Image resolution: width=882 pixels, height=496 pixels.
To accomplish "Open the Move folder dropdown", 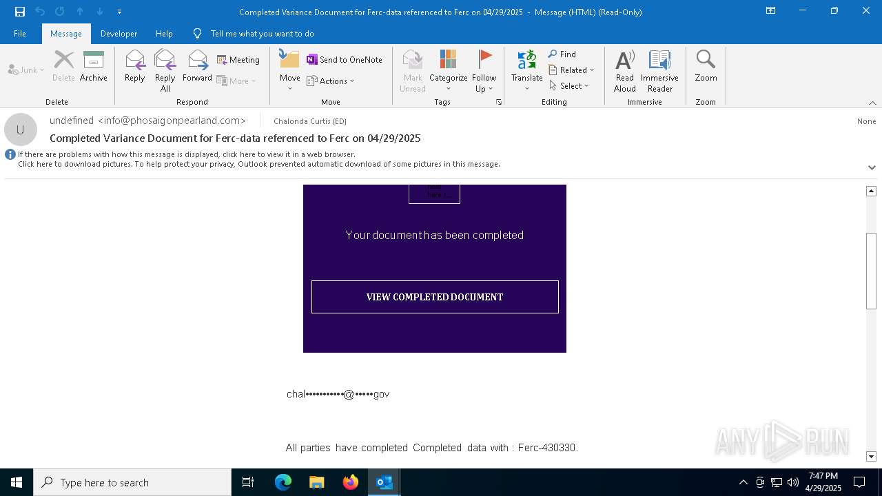I will tap(289, 71).
